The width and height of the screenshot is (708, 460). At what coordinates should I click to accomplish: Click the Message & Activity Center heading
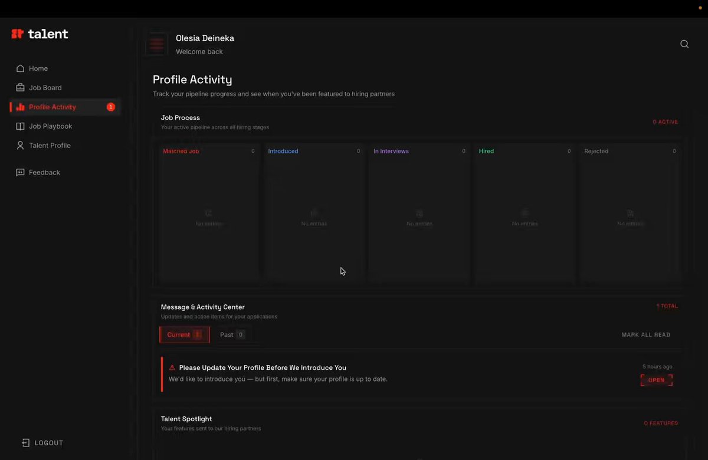pos(203,307)
